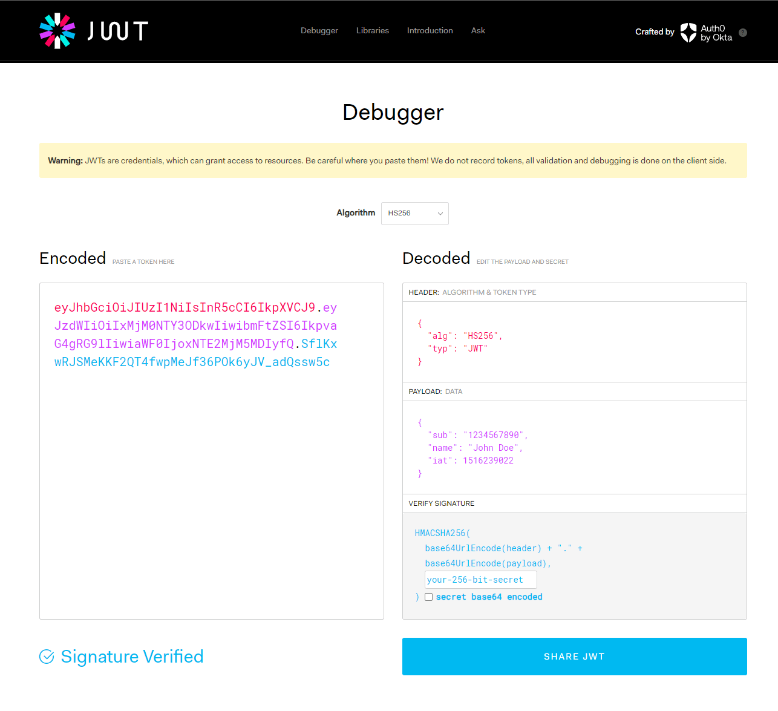The width and height of the screenshot is (778, 711).
Task: Click the JWT wordmark text logo
Action: pos(117,31)
